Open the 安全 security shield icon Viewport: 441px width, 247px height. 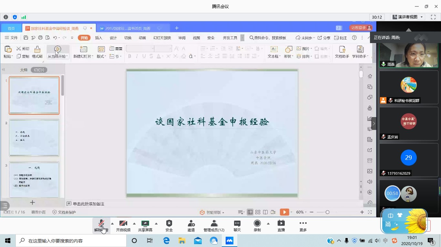point(169,224)
